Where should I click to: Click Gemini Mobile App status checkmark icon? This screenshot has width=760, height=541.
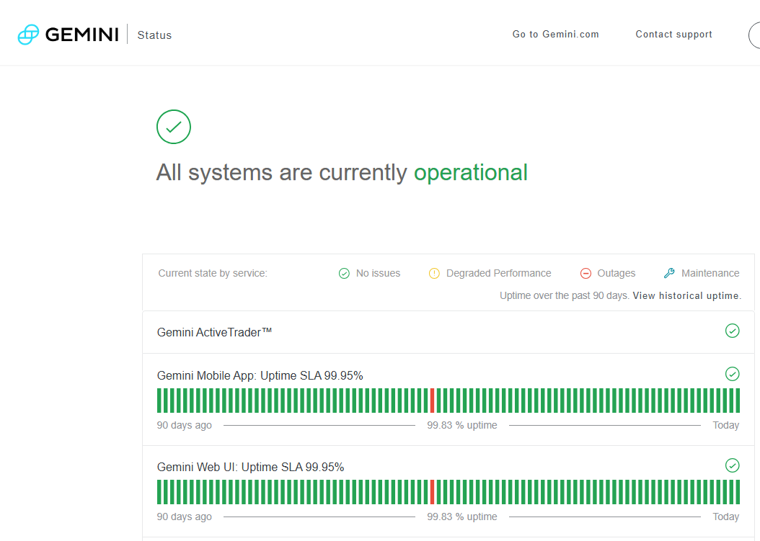732,374
